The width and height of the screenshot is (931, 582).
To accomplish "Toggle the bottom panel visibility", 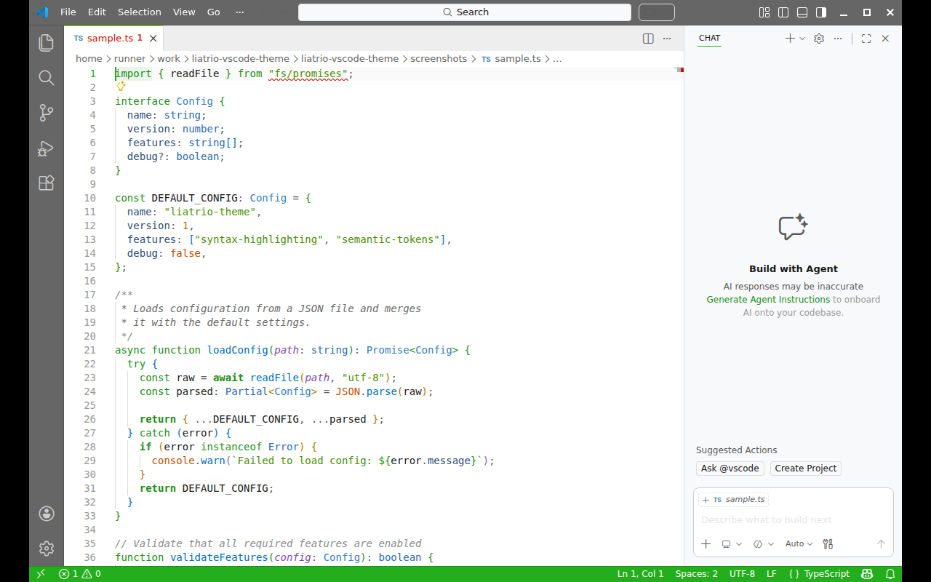I will coord(802,12).
